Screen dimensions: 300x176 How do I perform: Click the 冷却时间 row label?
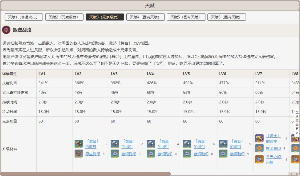pos(9,112)
